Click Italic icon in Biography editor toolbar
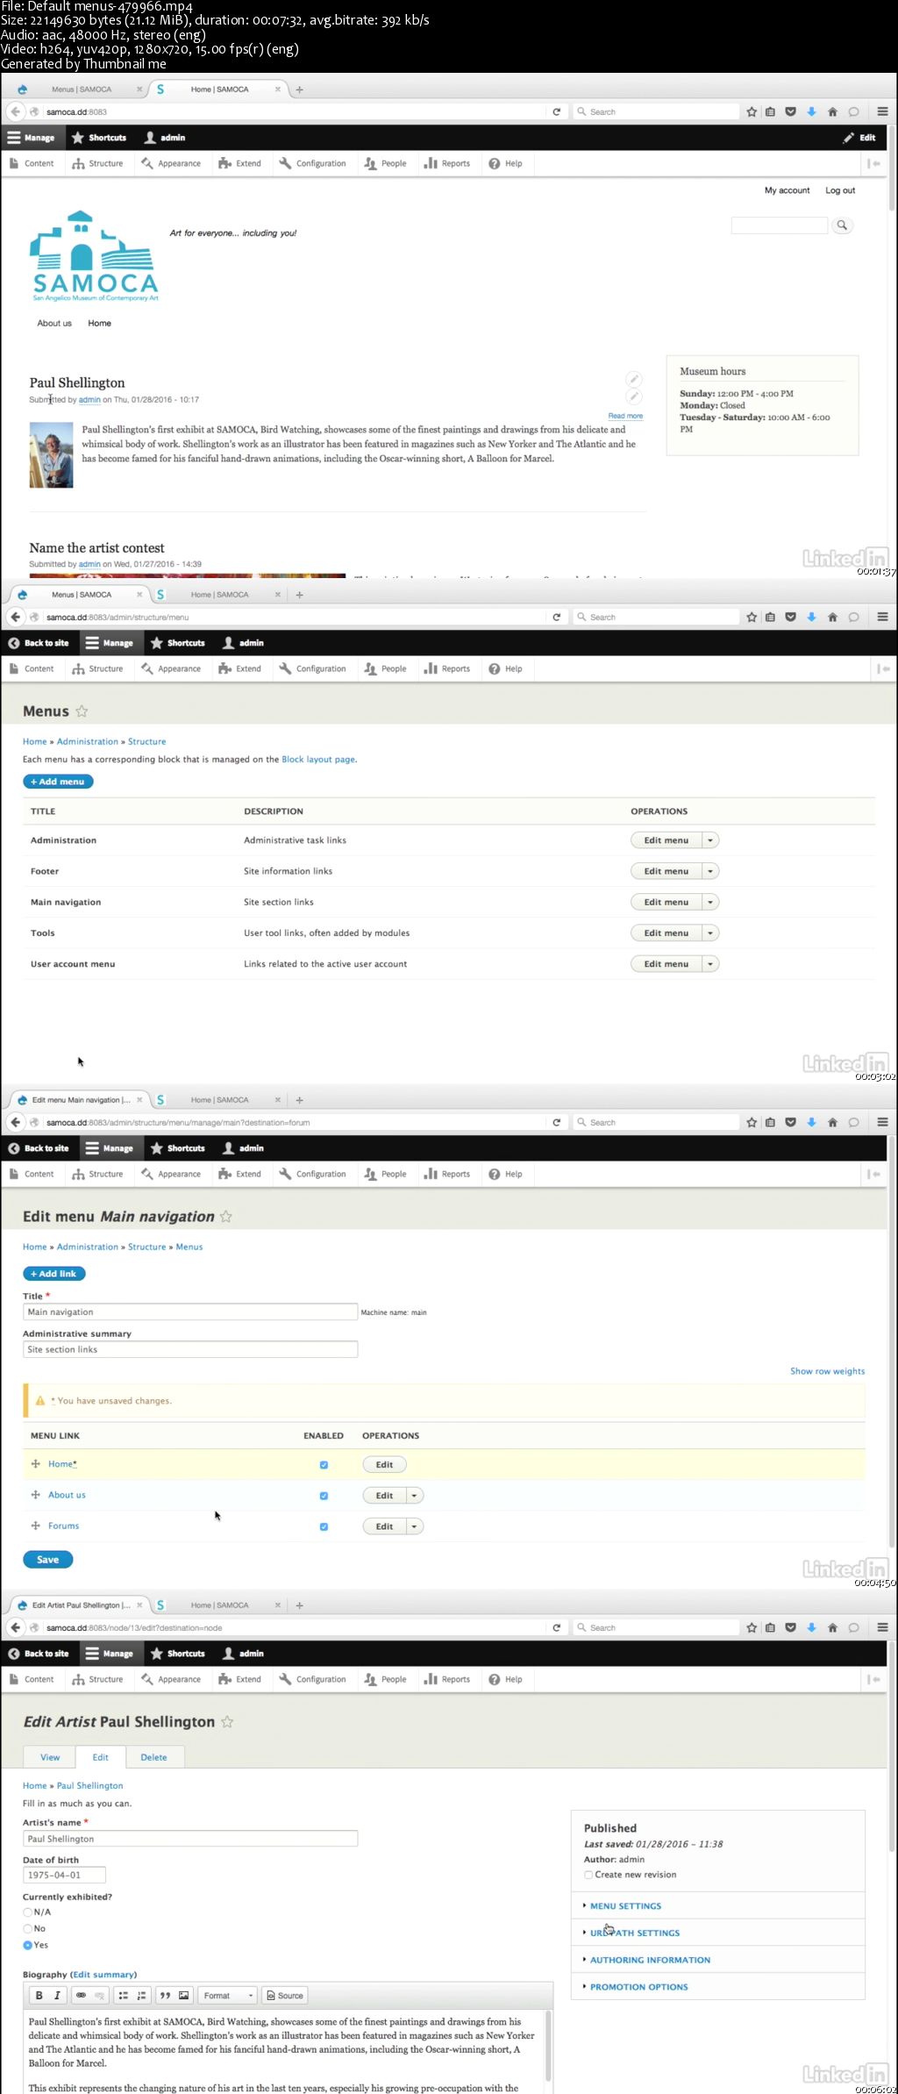The height and width of the screenshot is (2094, 898). click(x=57, y=1995)
